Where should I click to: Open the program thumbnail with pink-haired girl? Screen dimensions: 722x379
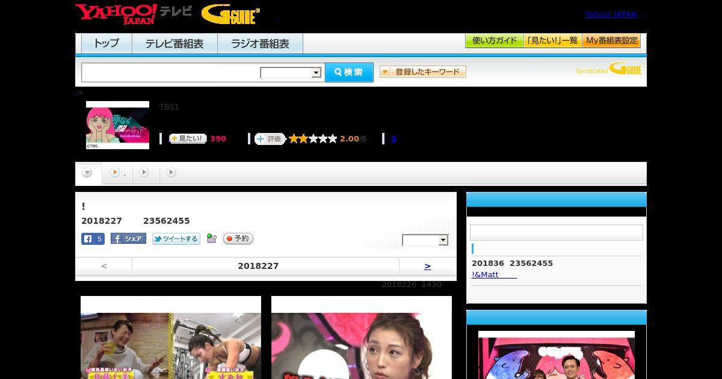[117, 125]
